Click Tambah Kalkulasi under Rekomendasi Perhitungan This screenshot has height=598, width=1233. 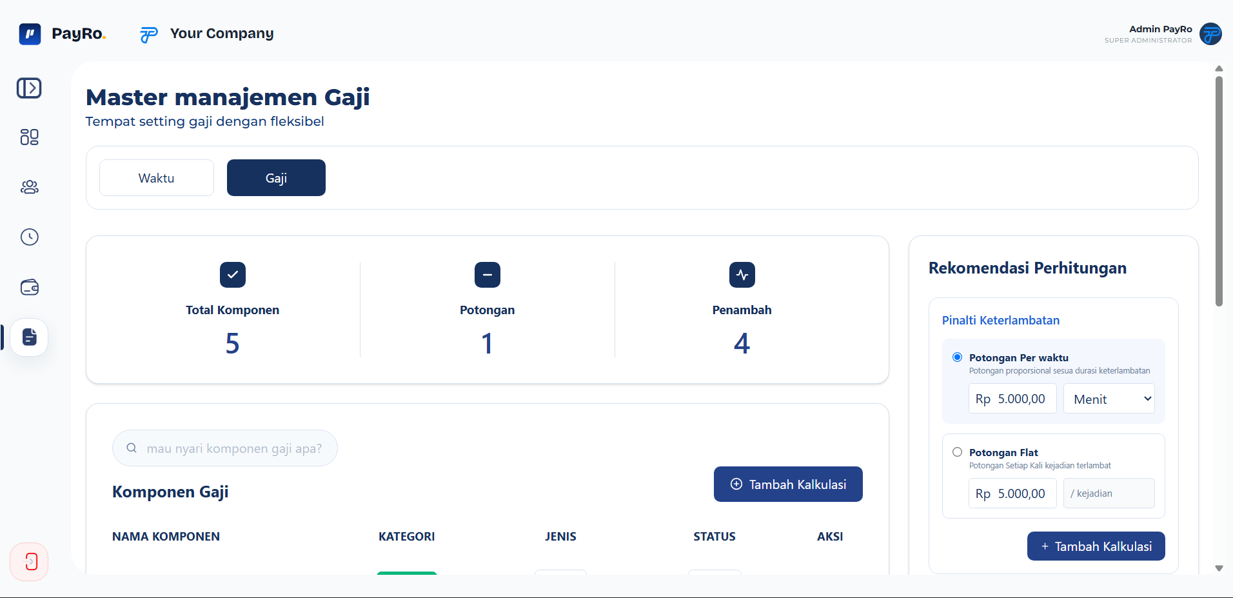(1096, 546)
